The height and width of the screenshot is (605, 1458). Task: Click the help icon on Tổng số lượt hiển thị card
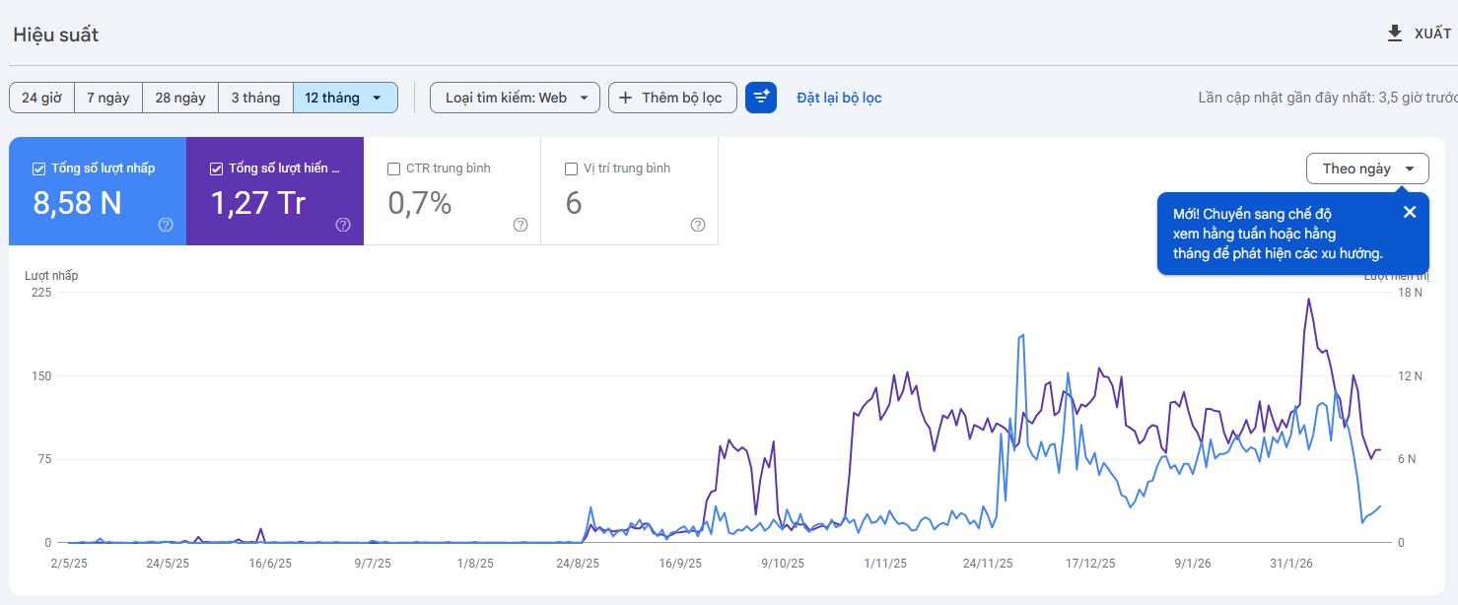(x=342, y=225)
